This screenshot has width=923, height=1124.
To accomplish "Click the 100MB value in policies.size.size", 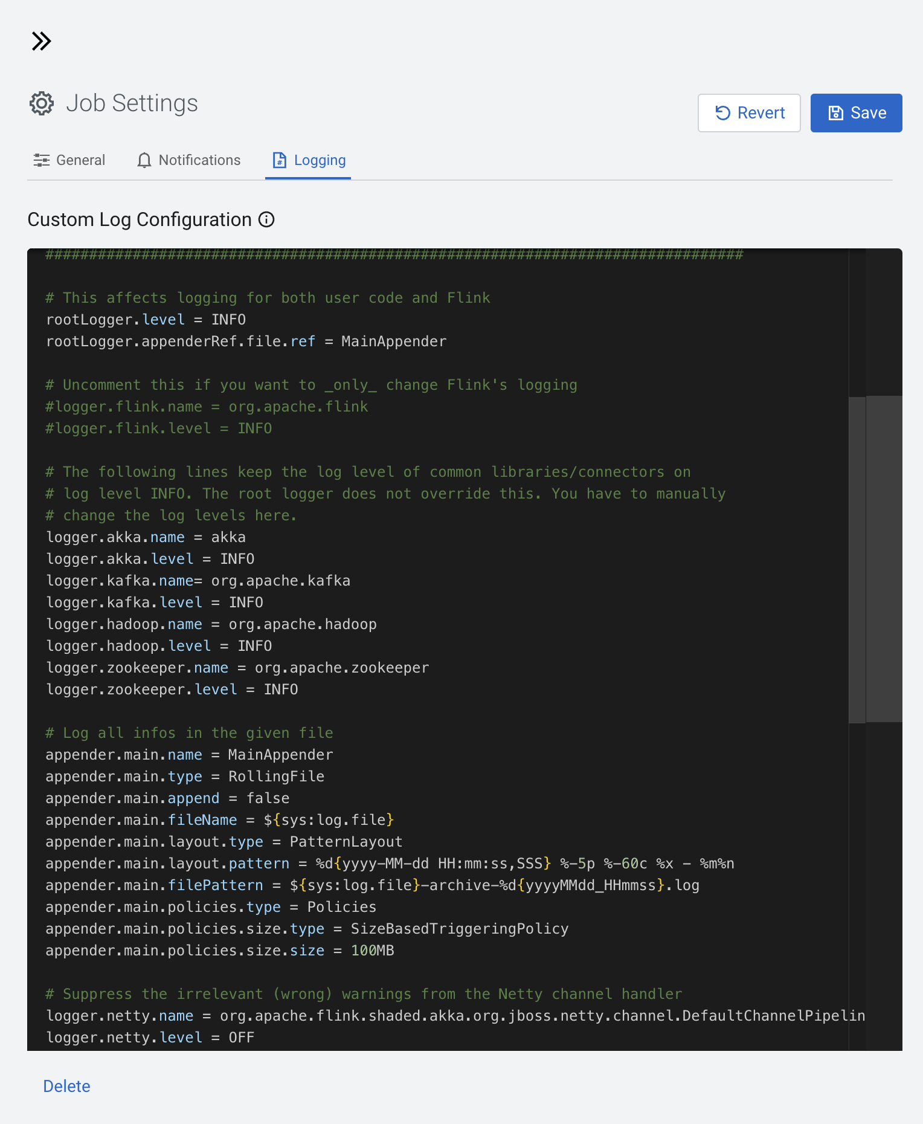I will point(372,951).
